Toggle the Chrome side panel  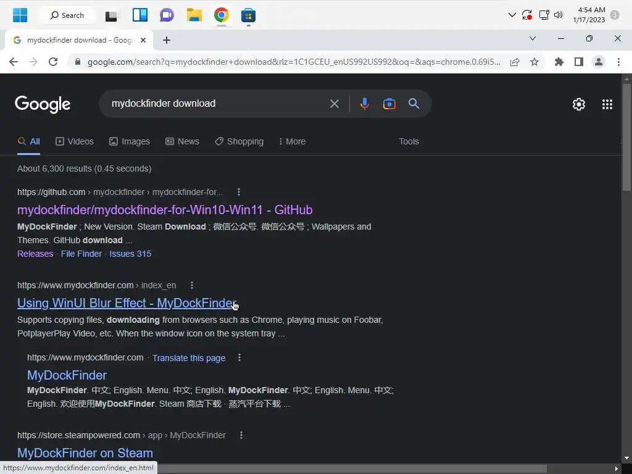pyautogui.click(x=579, y=62)
